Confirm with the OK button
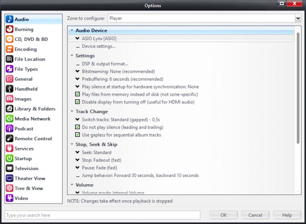This screenshot has width=306, height=224. (x=224, y=215)
